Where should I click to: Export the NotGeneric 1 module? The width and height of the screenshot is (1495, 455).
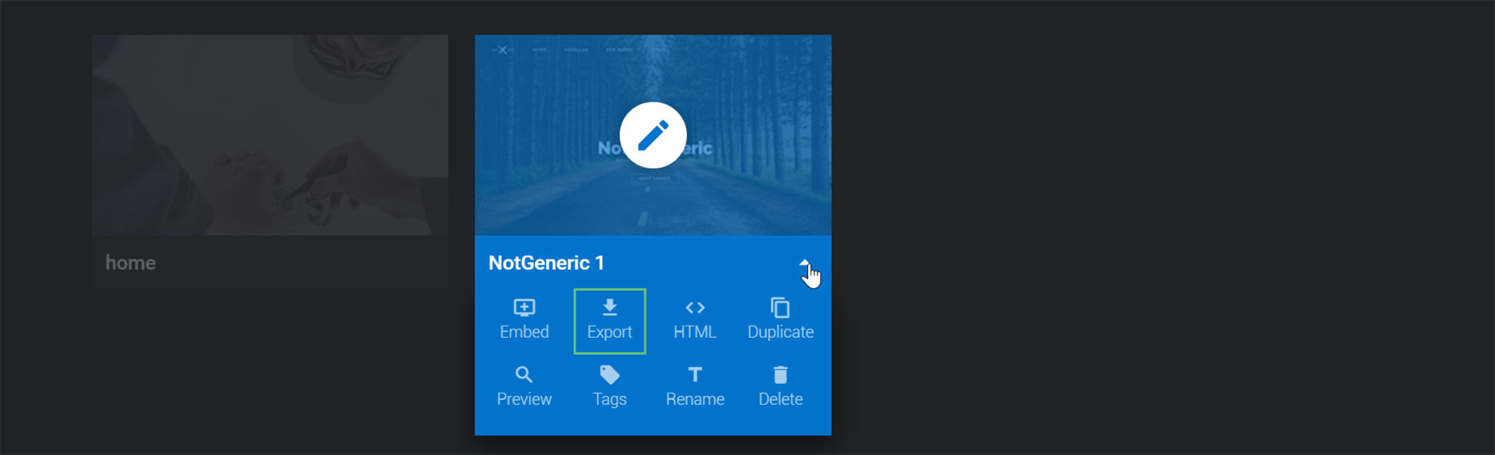point(609,320)
